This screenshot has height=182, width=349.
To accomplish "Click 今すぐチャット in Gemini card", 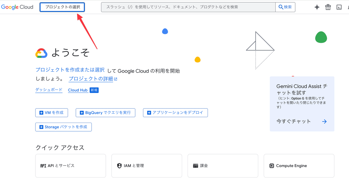I will pyautogui.click(x=294, y=121).
